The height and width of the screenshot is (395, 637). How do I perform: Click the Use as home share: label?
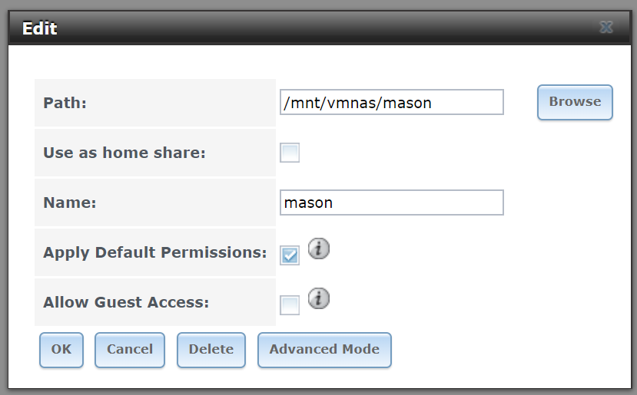(124, 153)
